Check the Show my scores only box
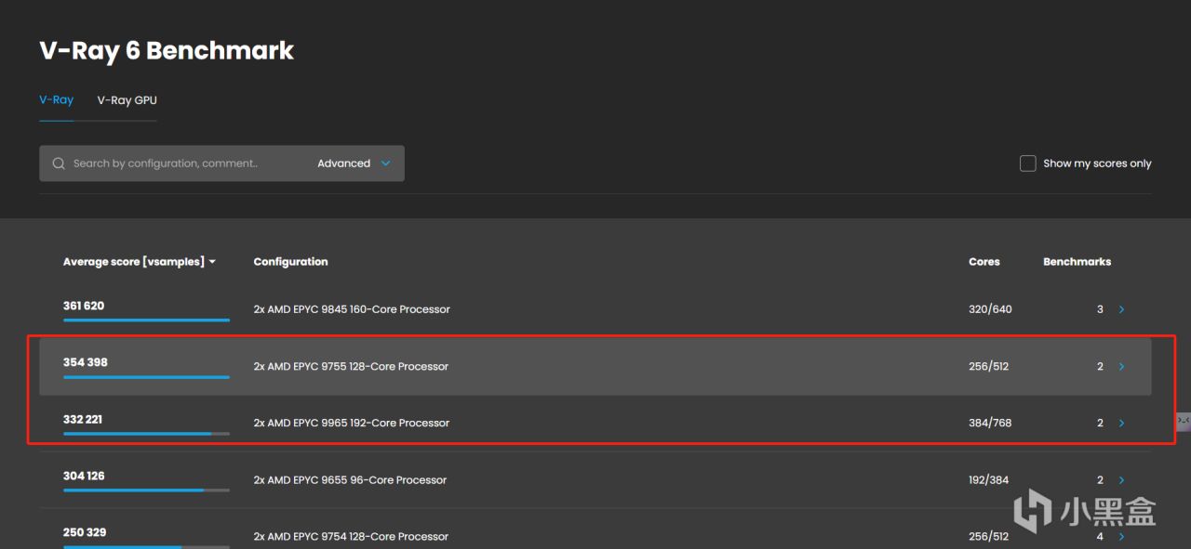This screenshot has height=549, width=1191. click(x=1028, y=163)
